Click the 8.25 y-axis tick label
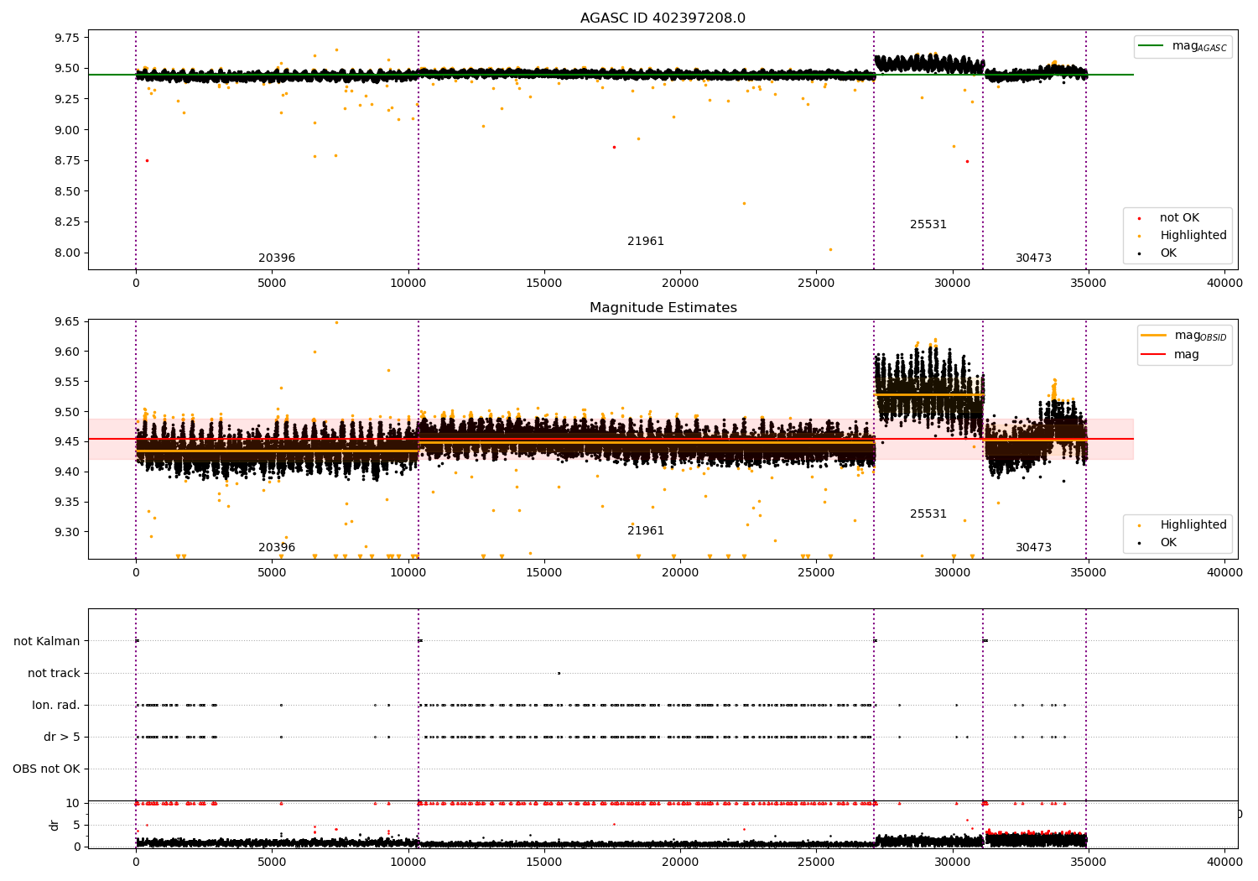The width and height of the screenshot is (1258, 881). [x=66, y=222]
